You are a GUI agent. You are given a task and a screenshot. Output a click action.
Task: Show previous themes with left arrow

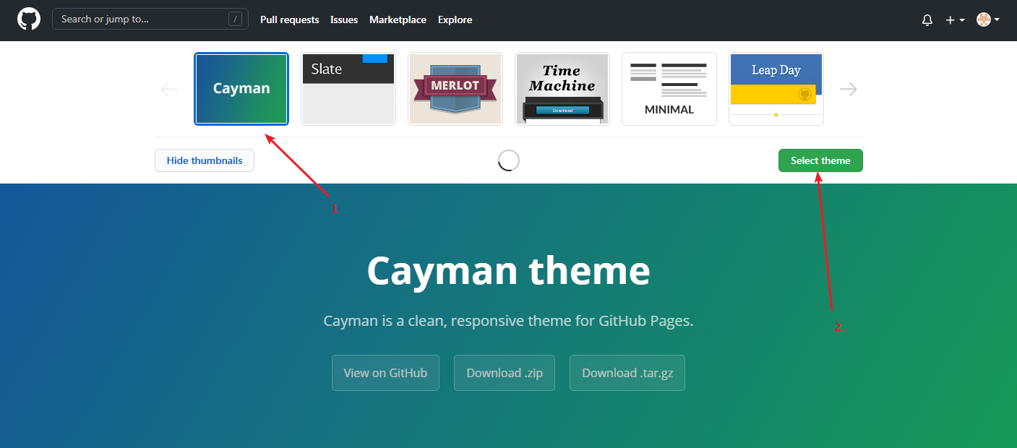169,89
